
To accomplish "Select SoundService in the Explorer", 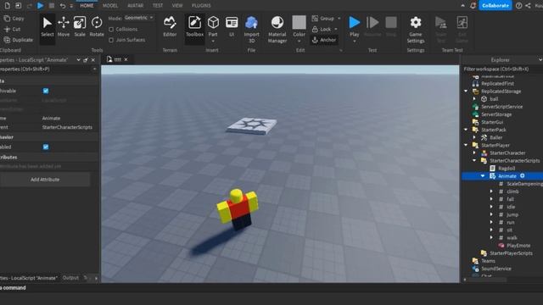I will (495, 269).
